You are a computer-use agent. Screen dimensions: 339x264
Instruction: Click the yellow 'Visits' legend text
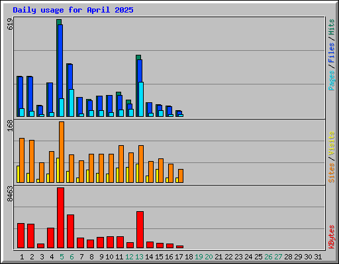coord(331,143)
